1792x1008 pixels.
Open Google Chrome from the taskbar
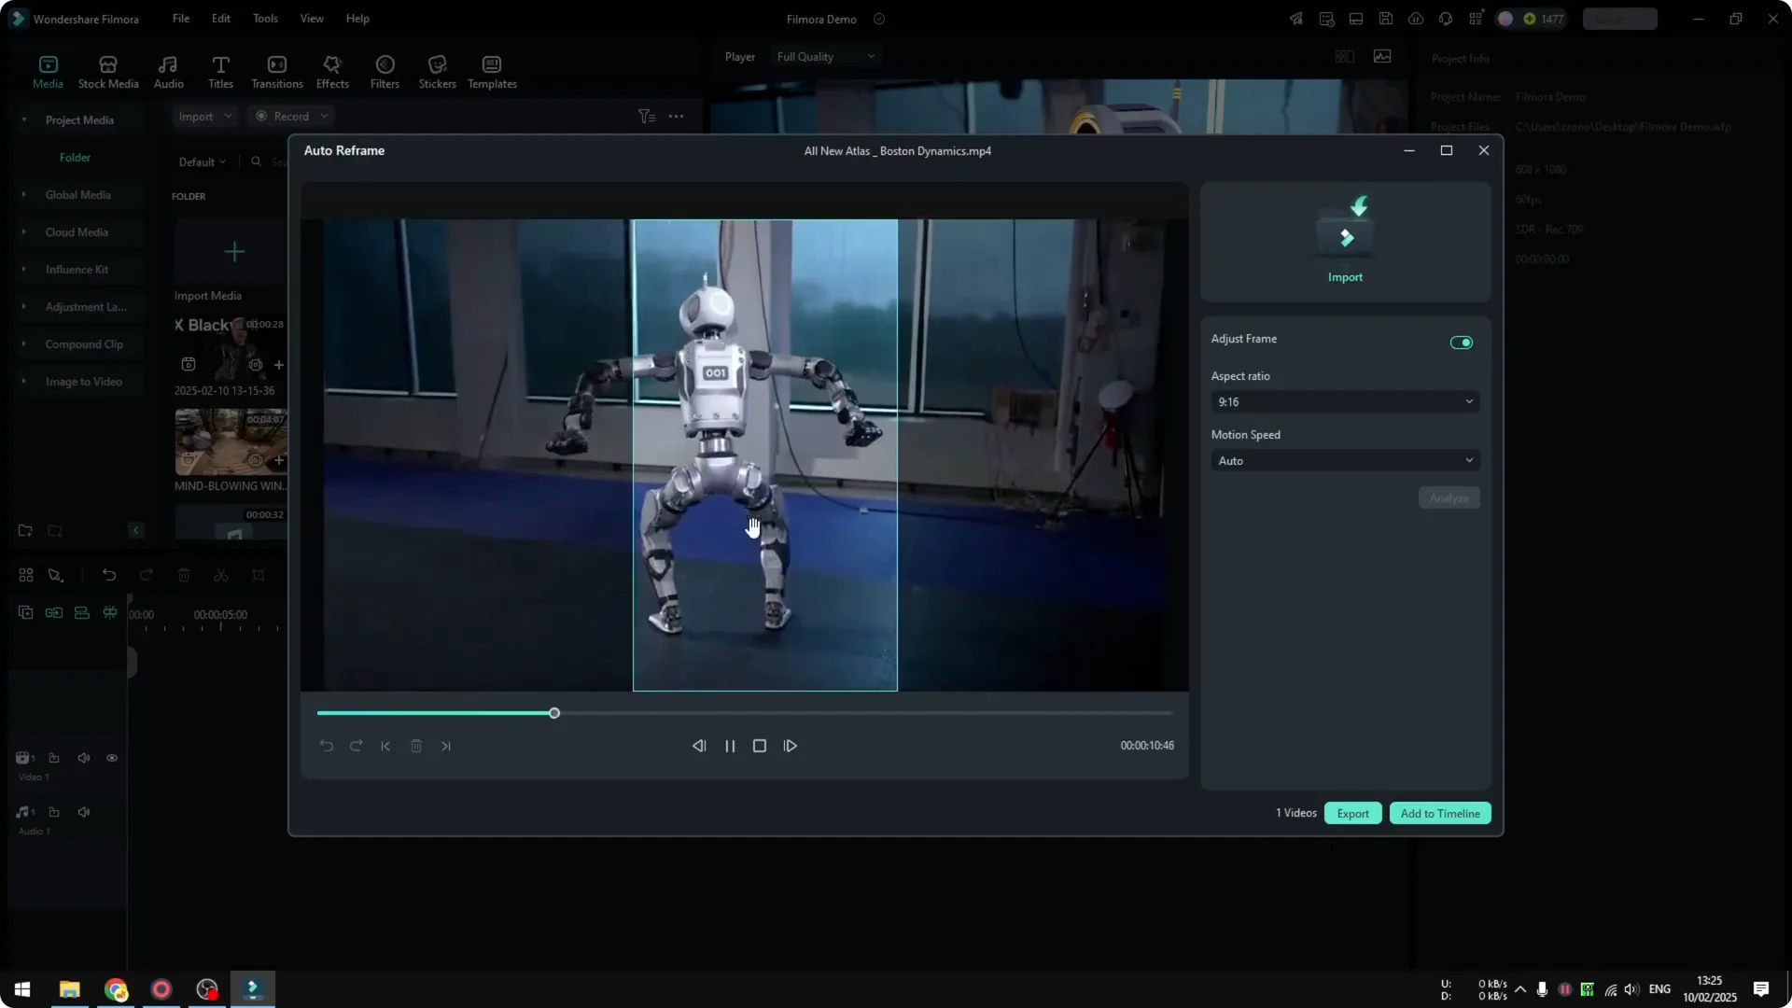coord(116,989)
